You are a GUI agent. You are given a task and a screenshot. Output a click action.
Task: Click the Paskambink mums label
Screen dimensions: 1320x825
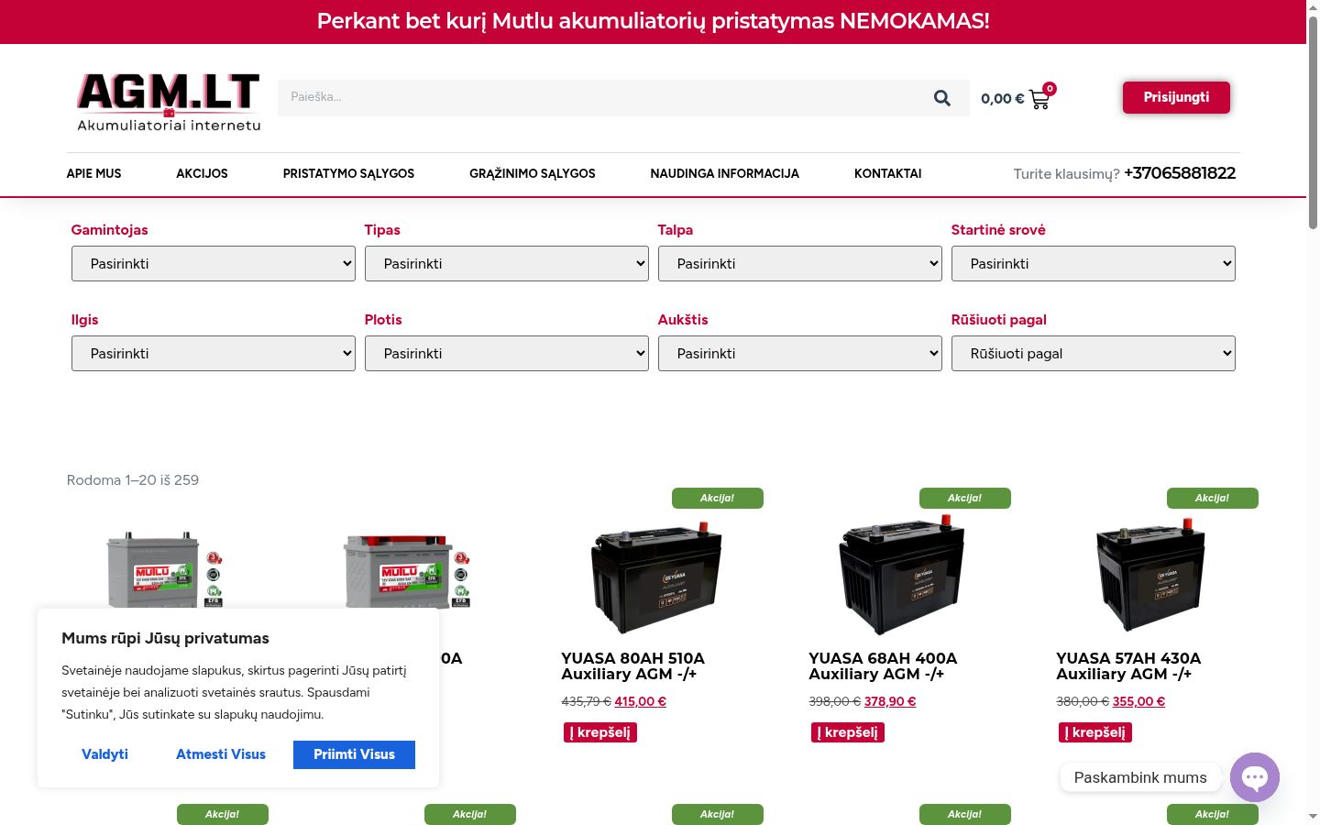1140,777
